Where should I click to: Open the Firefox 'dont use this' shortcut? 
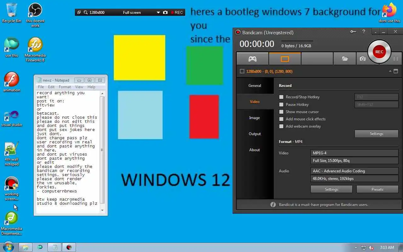(x=389, y=13)
